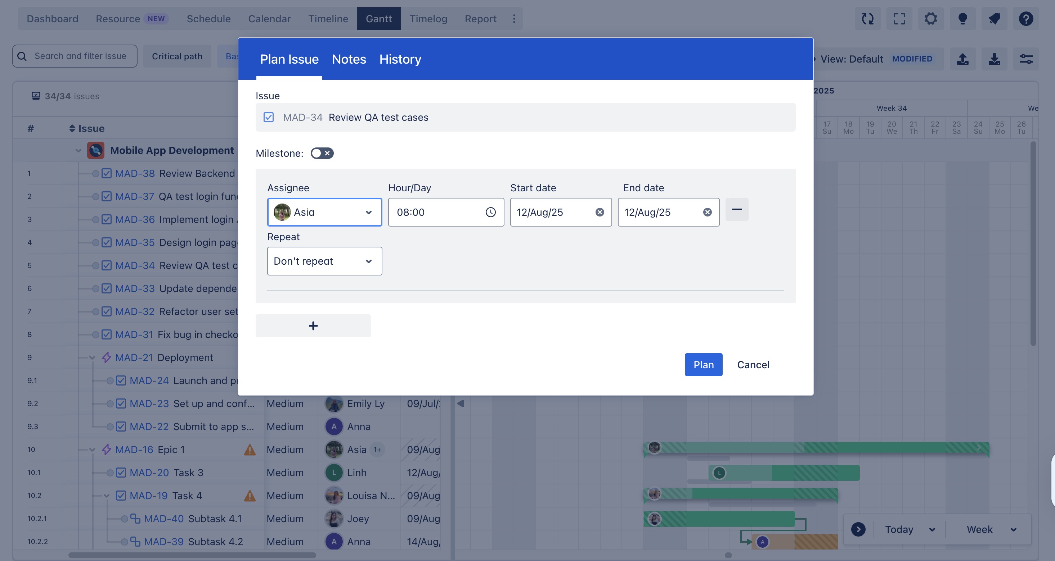Click the lightbulb tips icon
Viewport: 1055px width, 561px height.
[x=962, y=18]
